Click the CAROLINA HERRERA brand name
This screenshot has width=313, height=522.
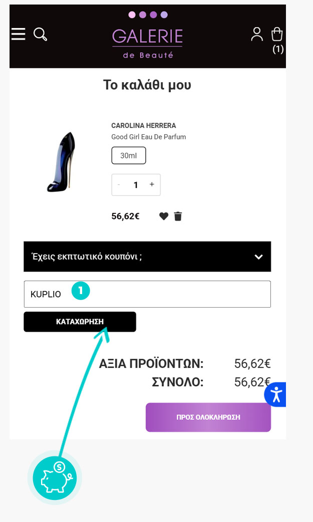[x=144, y=126]
